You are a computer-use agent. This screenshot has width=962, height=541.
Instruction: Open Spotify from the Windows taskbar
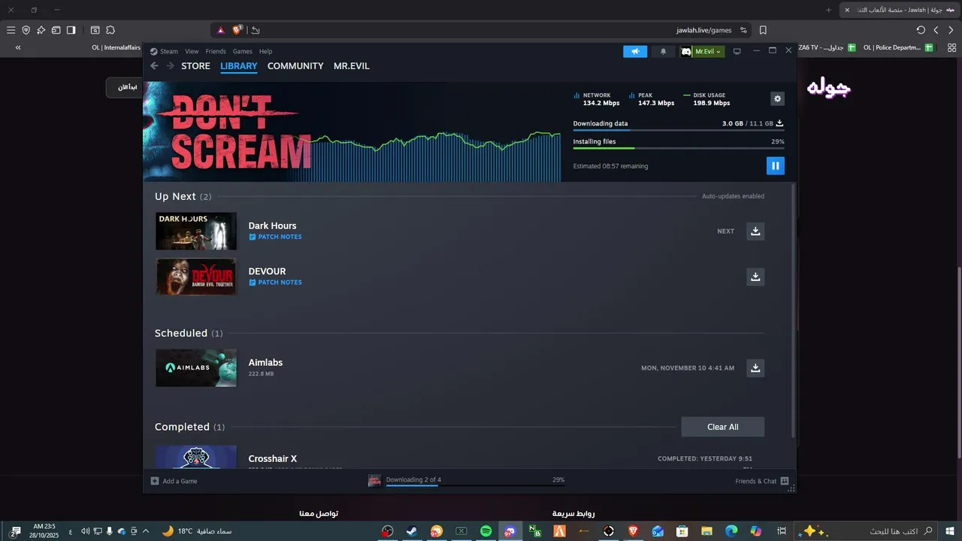486,531
